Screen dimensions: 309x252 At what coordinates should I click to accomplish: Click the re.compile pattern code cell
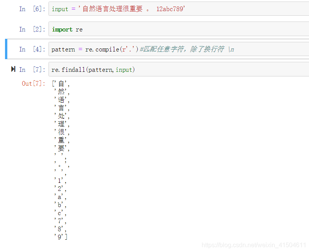(179, 49)
